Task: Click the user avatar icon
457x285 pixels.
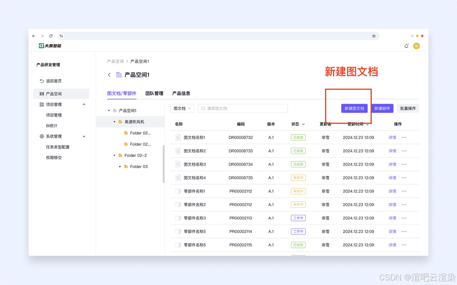Action: (416, 46)
